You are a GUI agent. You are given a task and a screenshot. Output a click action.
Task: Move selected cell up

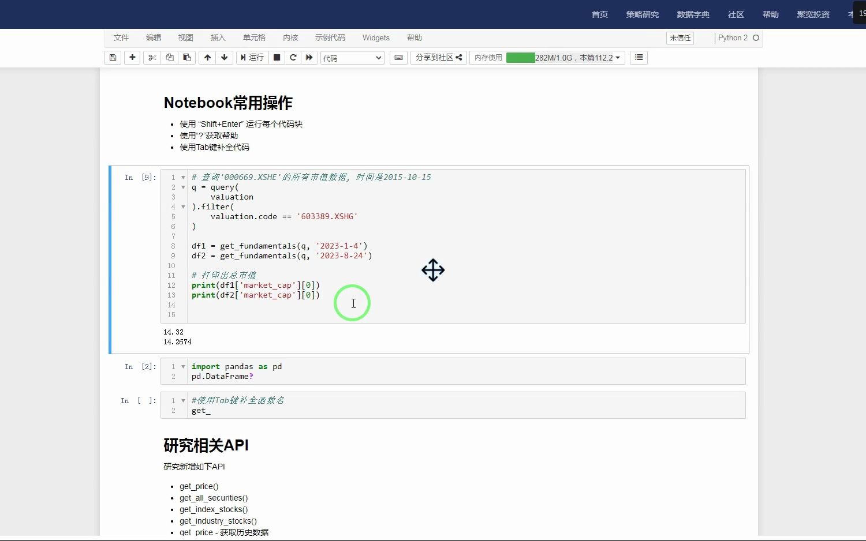pyautogui.click(x=207, y=58)
